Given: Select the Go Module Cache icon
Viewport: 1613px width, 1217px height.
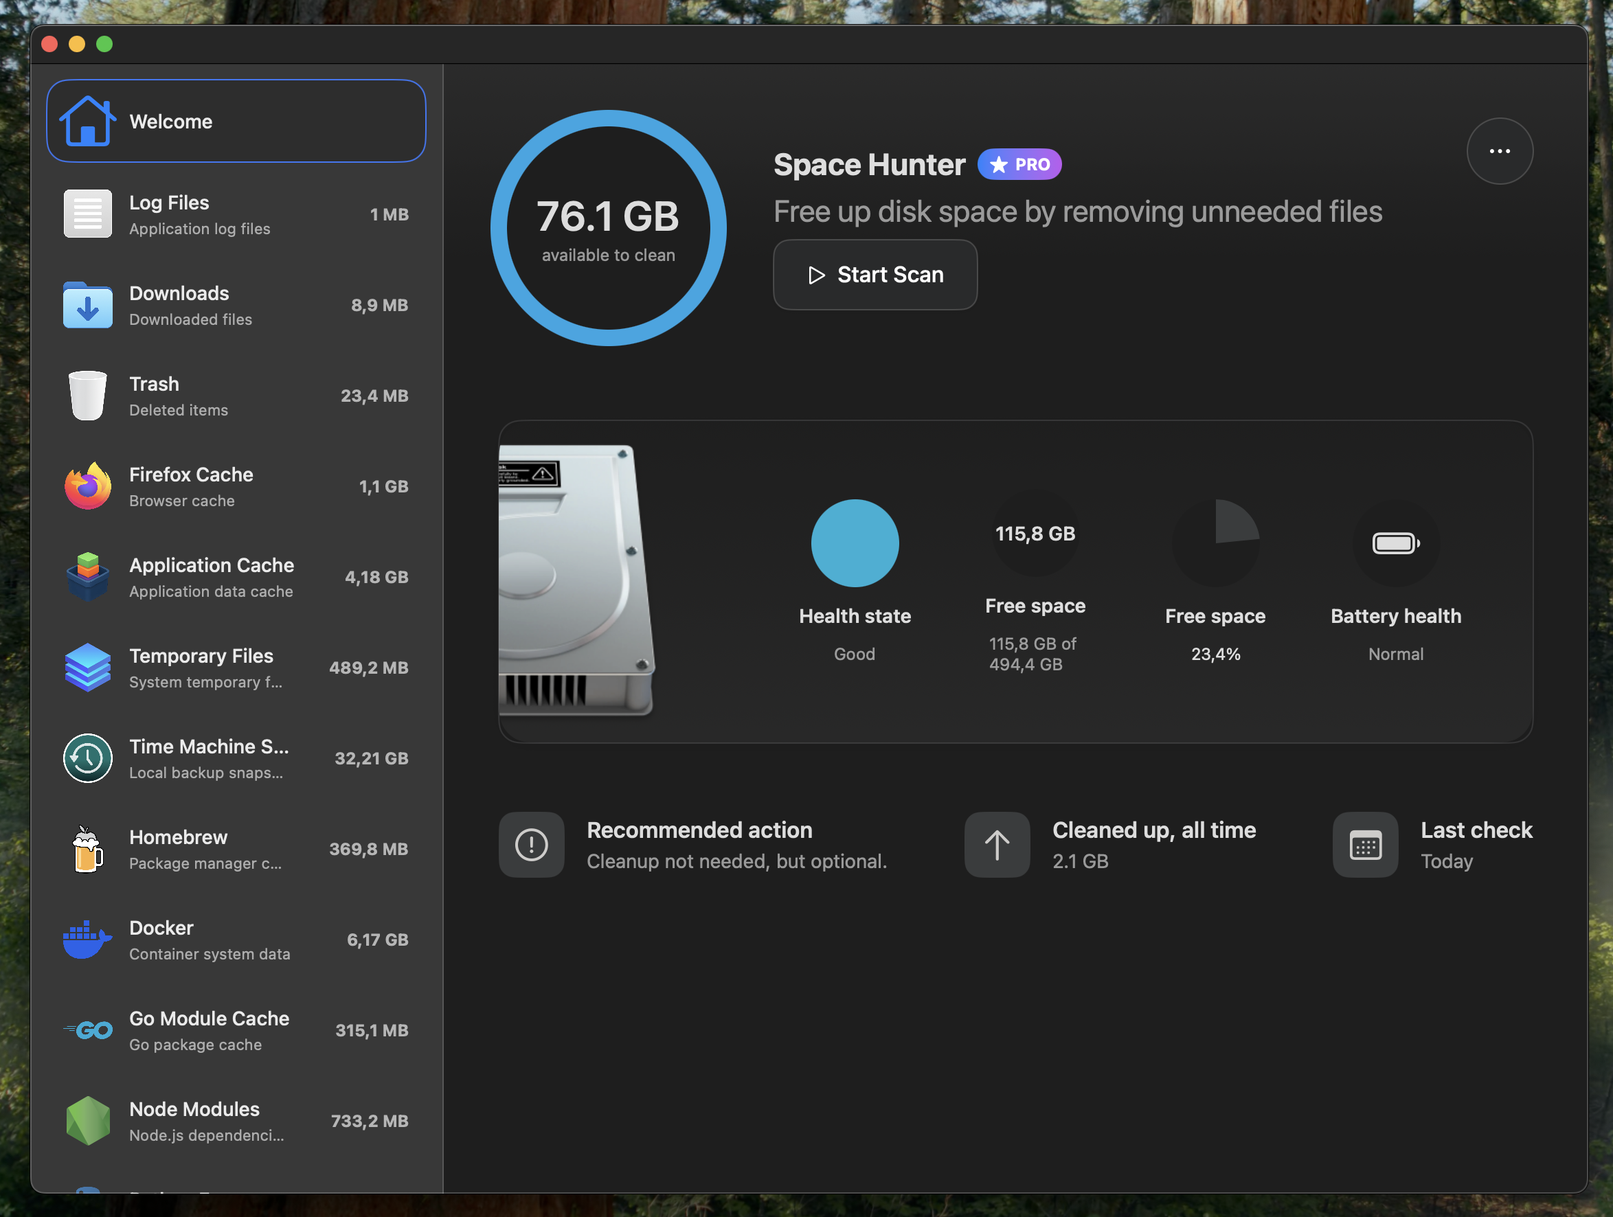Looking at the screenshot, I should tap(87, 1030).
